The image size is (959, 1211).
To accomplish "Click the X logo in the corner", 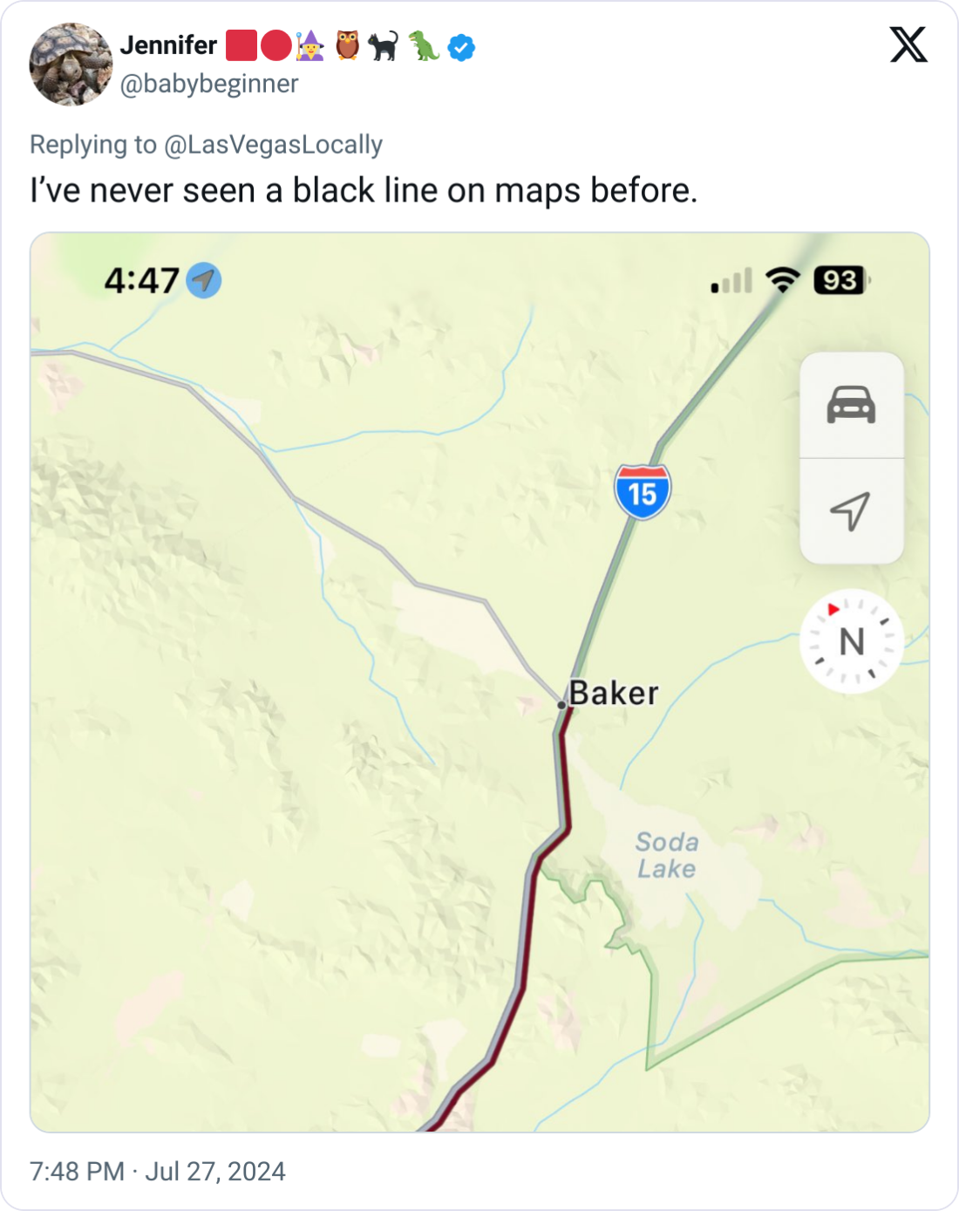I will [x=908, y=44].
